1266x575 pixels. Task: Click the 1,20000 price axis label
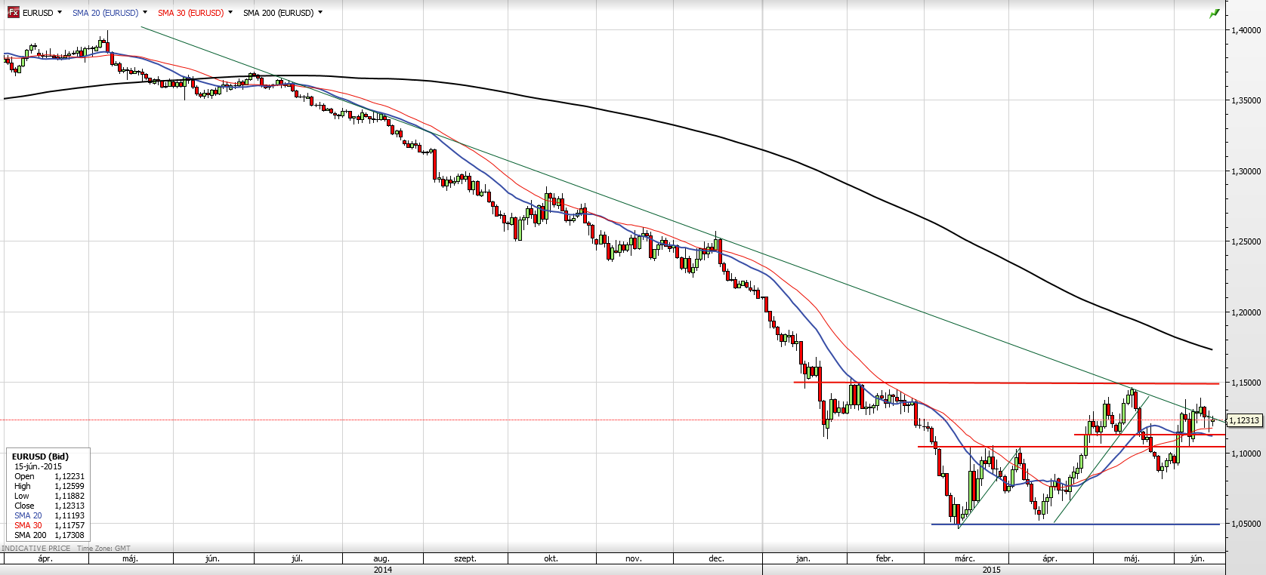tap(1246, 312)
